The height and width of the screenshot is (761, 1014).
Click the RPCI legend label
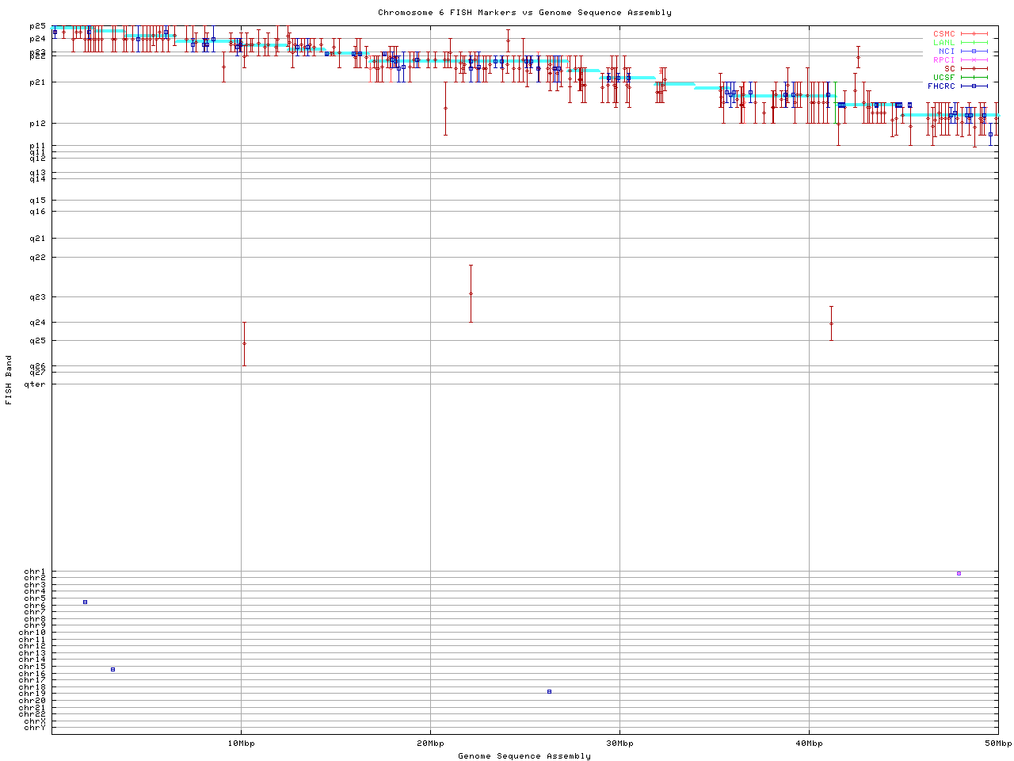[943, 60]
